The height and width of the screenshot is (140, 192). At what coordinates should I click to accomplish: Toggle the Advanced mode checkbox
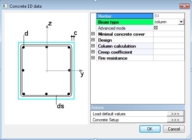[x=156, y=28]
